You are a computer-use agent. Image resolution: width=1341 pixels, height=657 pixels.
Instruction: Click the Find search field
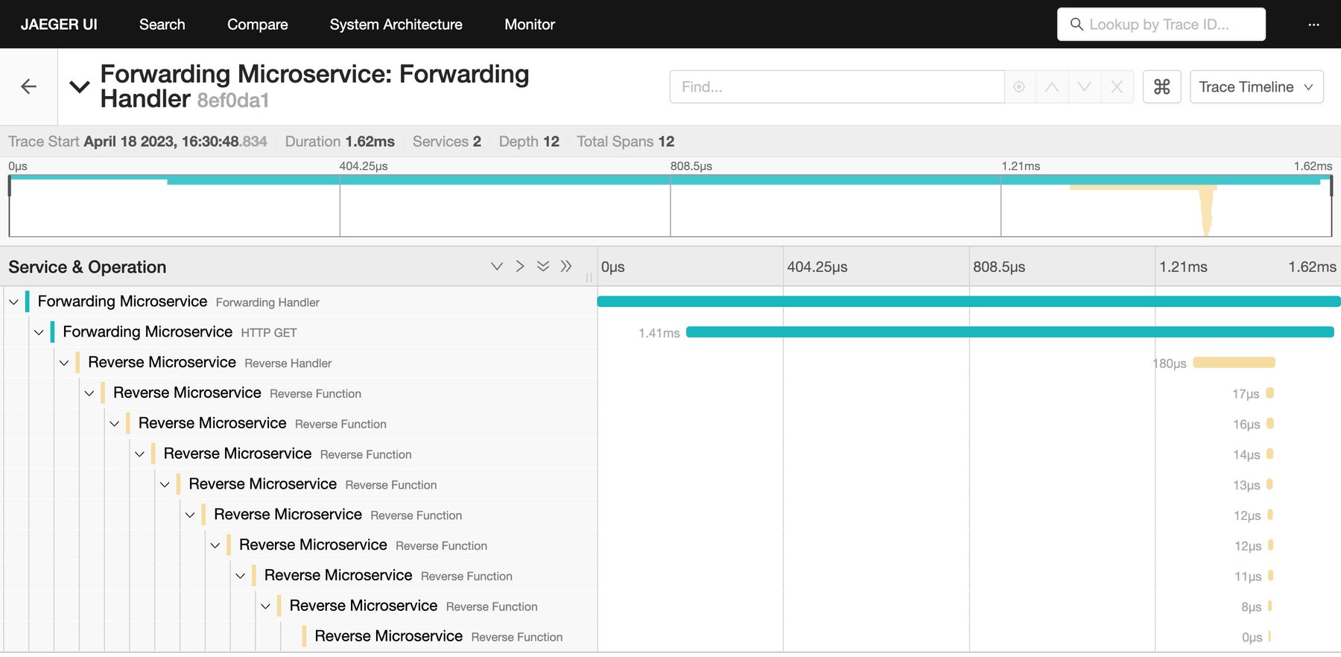[837, 86]
